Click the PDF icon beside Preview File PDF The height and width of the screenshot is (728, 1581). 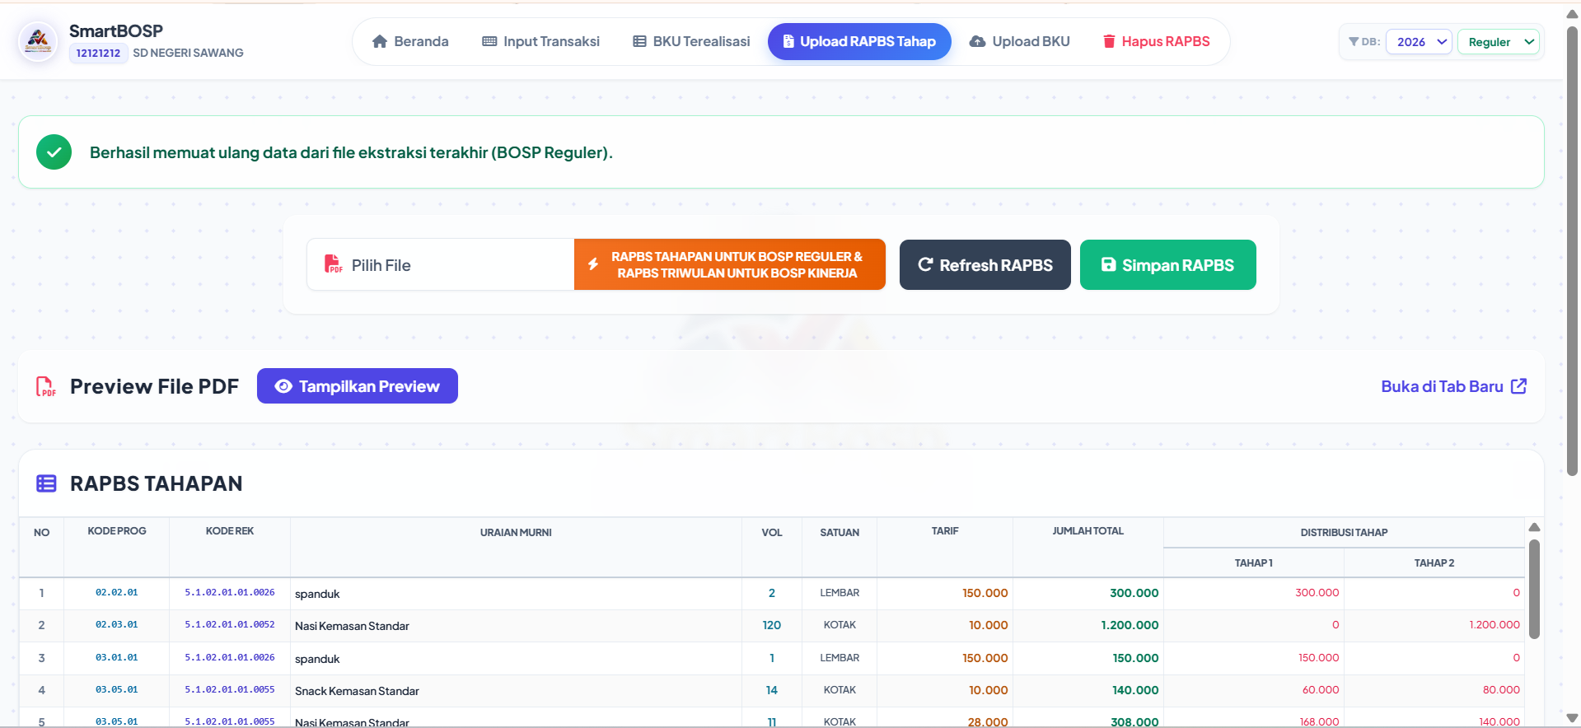(x=45, y=386)
